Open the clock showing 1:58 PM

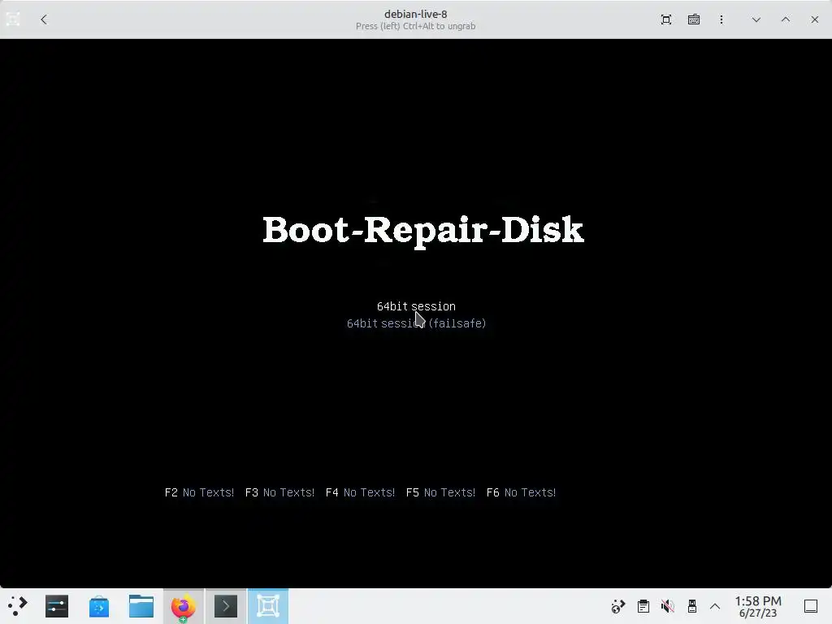758,606
